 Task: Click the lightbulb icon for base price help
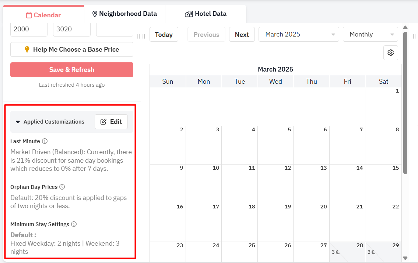click(27, 49)
